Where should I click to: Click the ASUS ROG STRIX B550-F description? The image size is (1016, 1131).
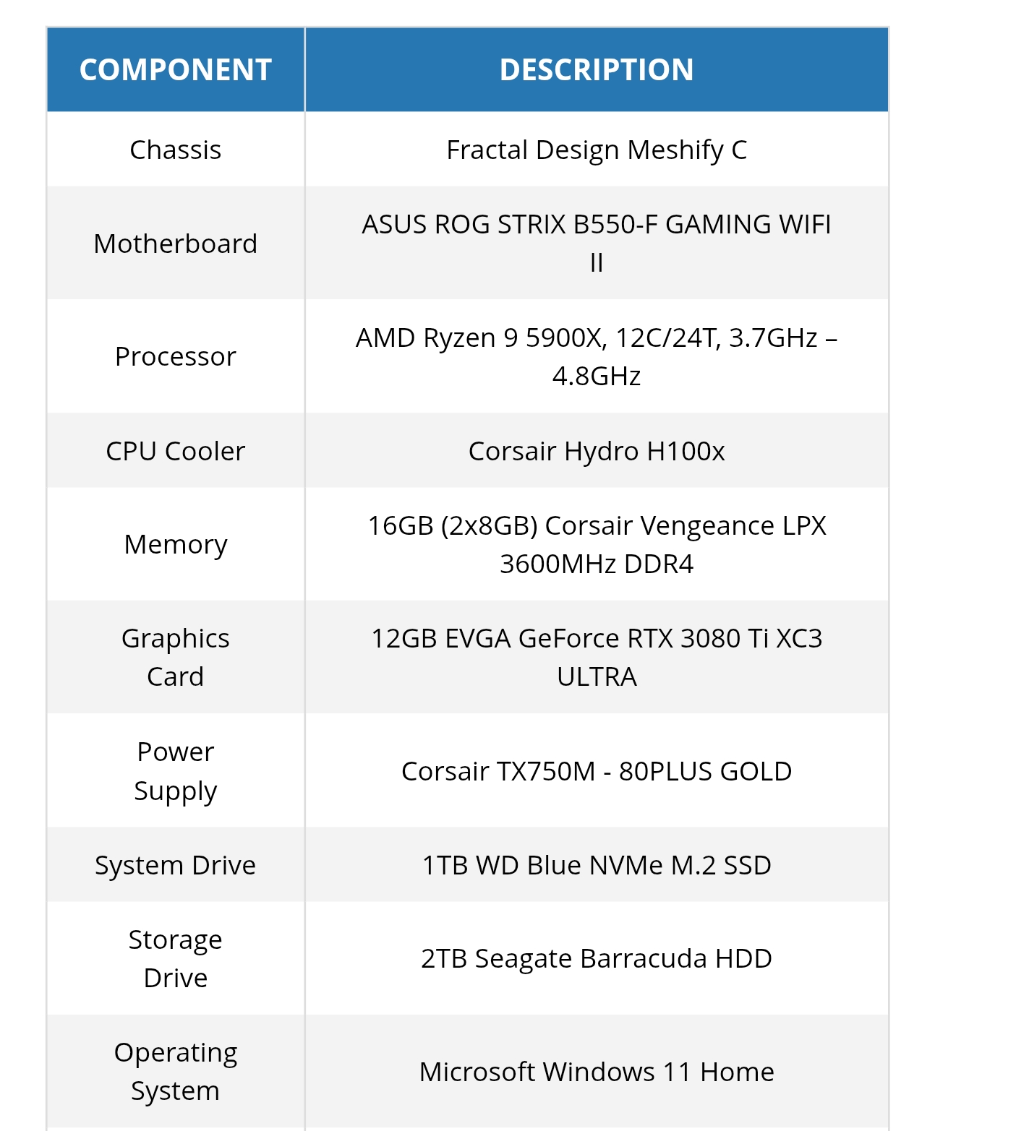pyautogui.click(x=596, y=225)
